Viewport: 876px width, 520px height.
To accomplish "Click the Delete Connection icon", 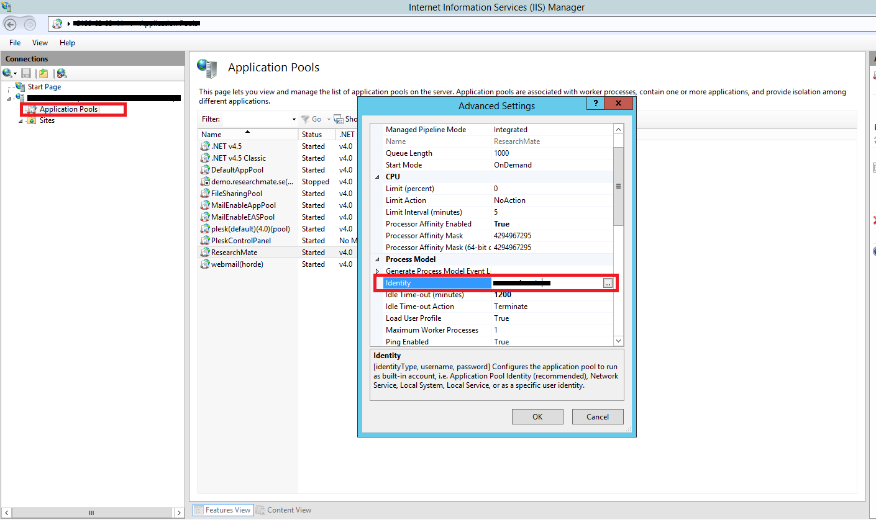I will (x=61, y=73).
